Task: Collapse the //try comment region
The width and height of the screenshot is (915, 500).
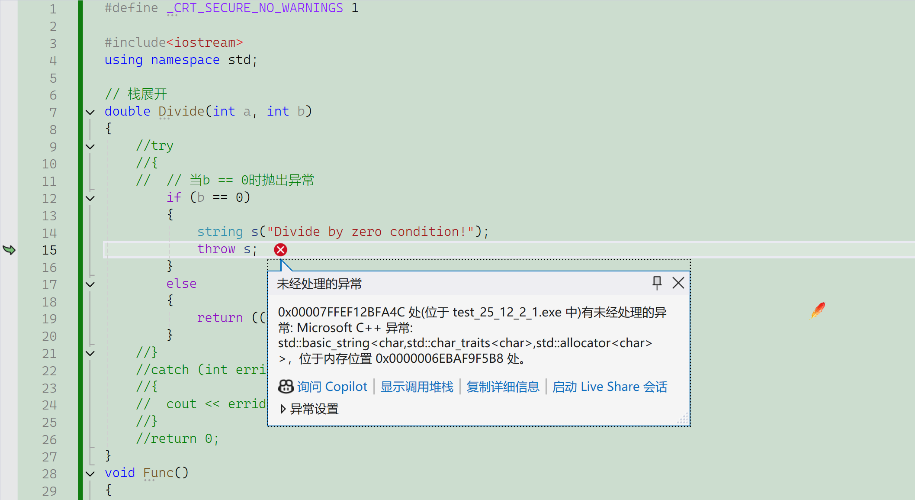Action: tap(90, 146)
